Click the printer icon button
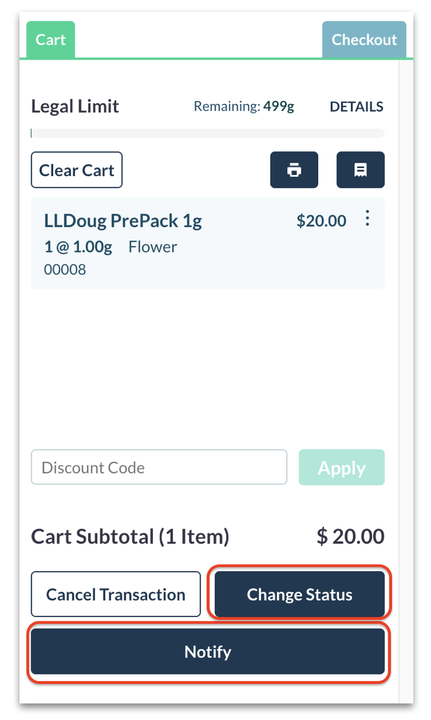 294,170
